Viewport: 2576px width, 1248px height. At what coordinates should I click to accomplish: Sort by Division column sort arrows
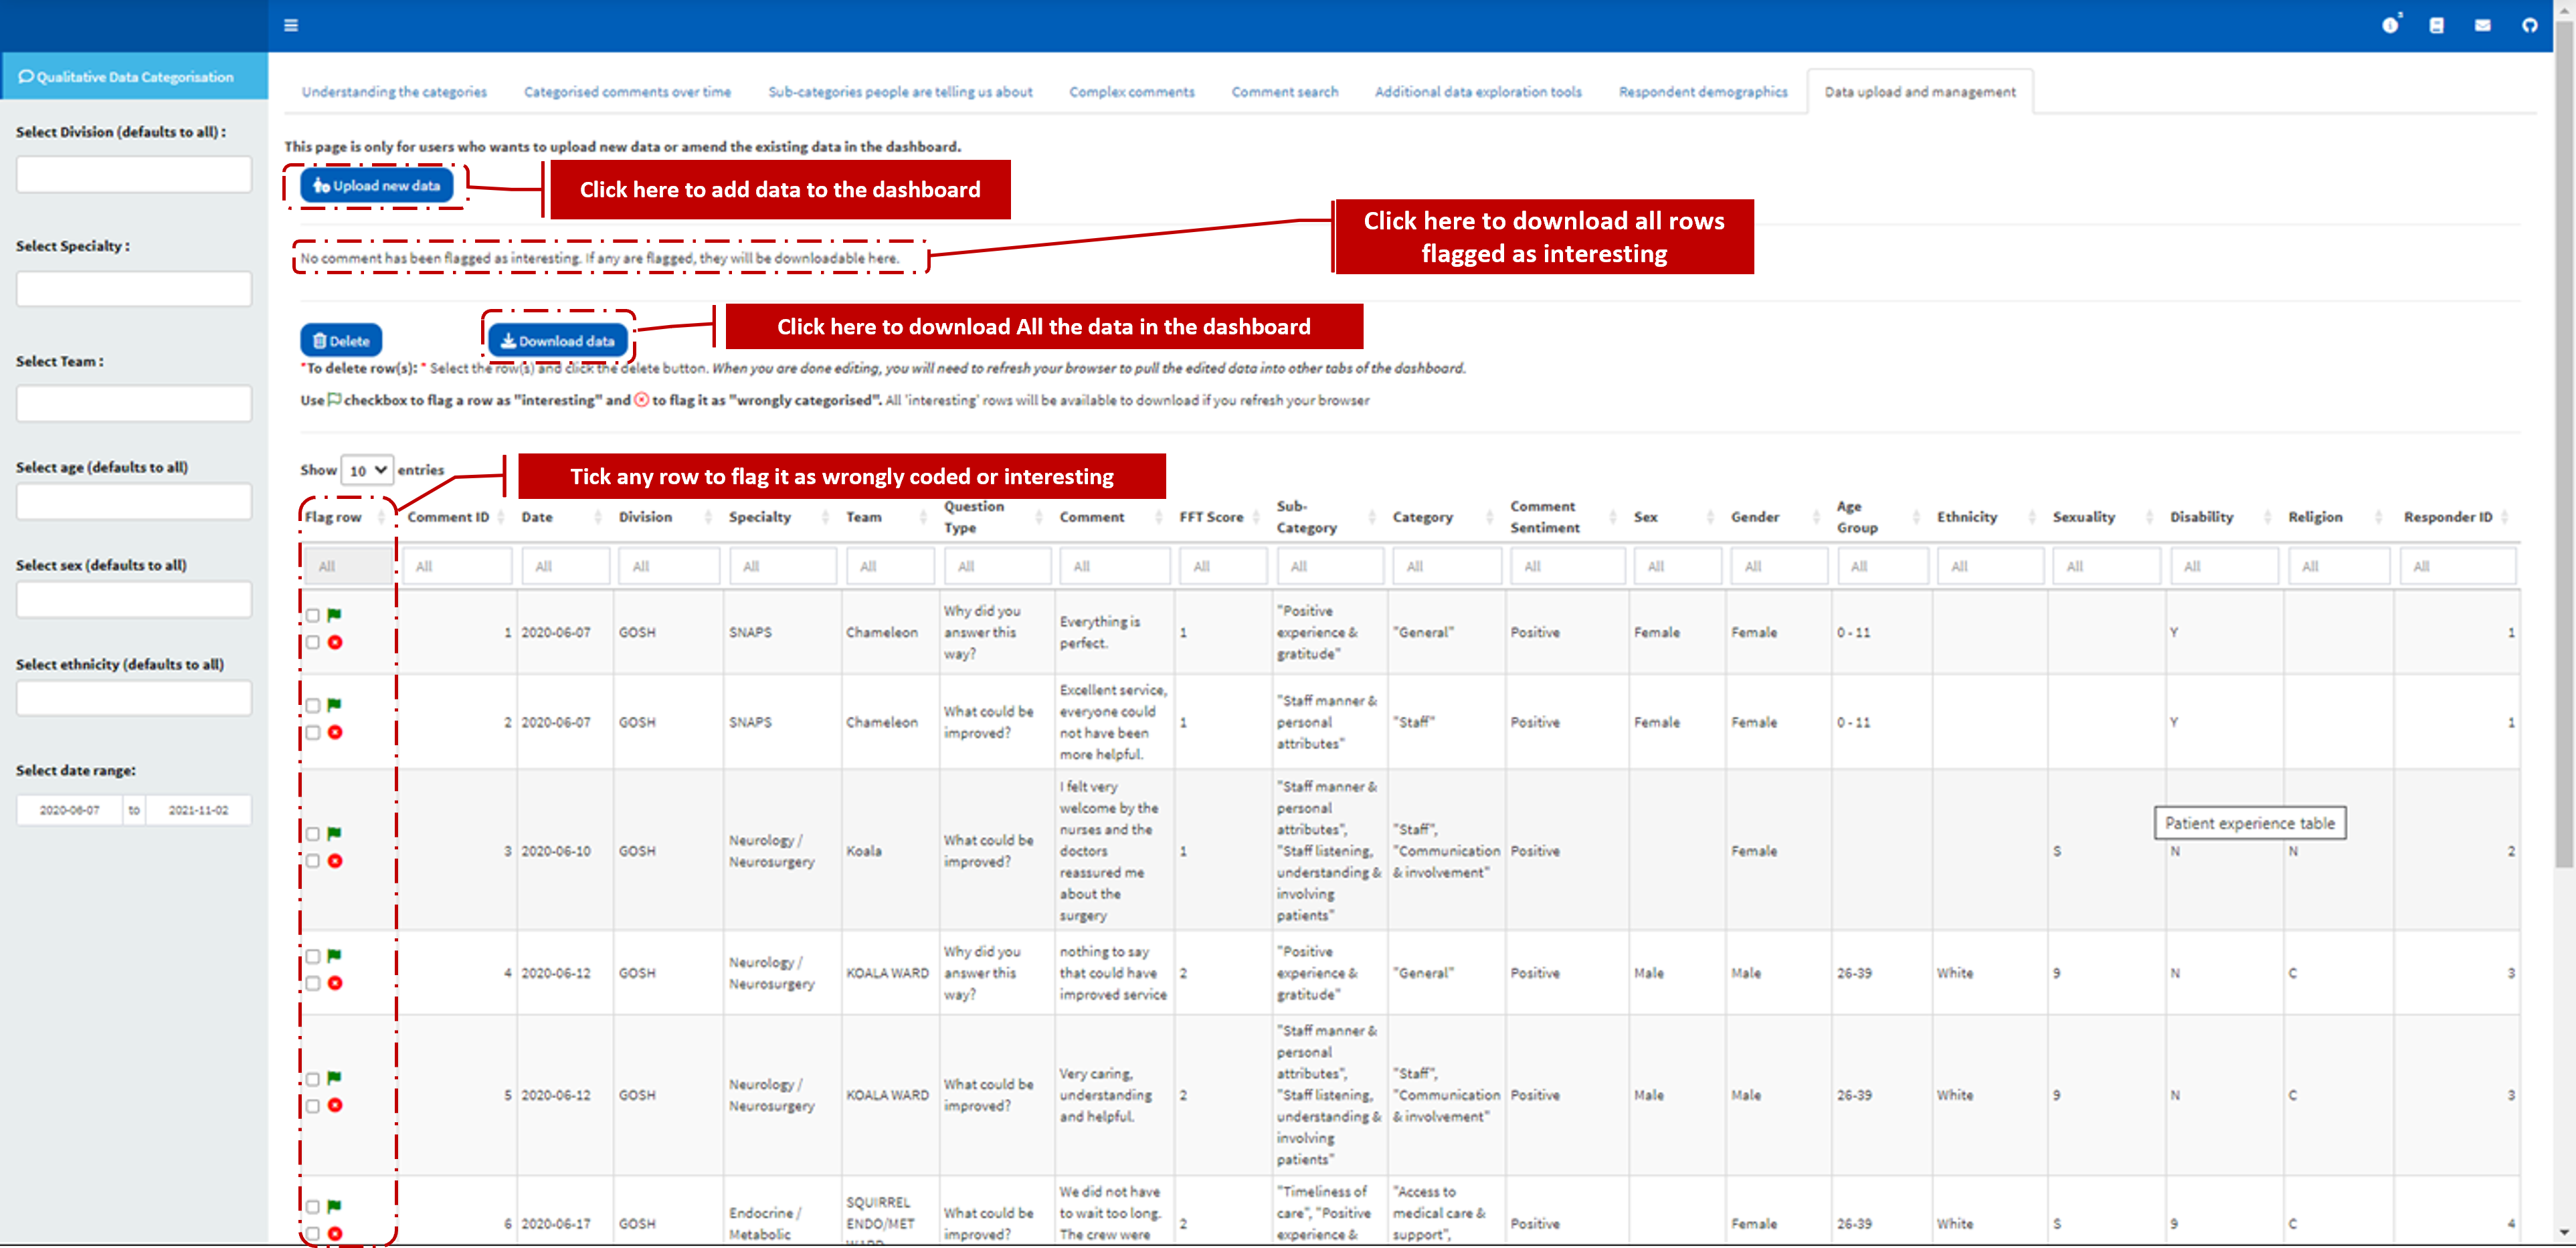pyautogui.click(x=708, y=518)
